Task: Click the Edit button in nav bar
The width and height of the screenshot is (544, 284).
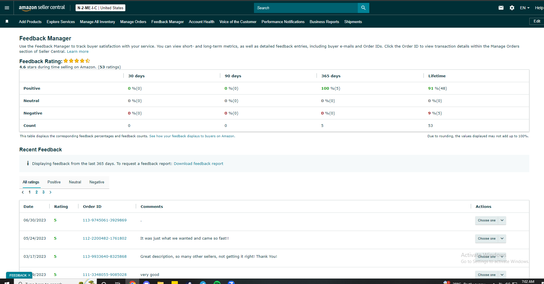Action: (537, 21)
